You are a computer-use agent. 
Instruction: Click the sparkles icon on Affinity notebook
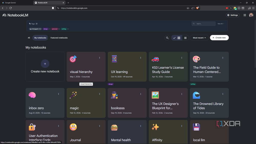(155, 127)
